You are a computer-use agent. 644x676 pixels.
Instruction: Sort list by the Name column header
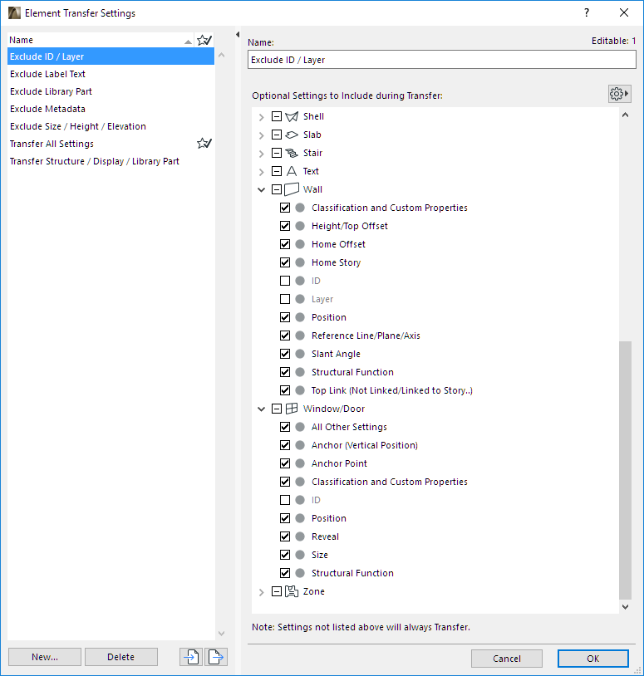pyautogui.click(x=101, y=40)
